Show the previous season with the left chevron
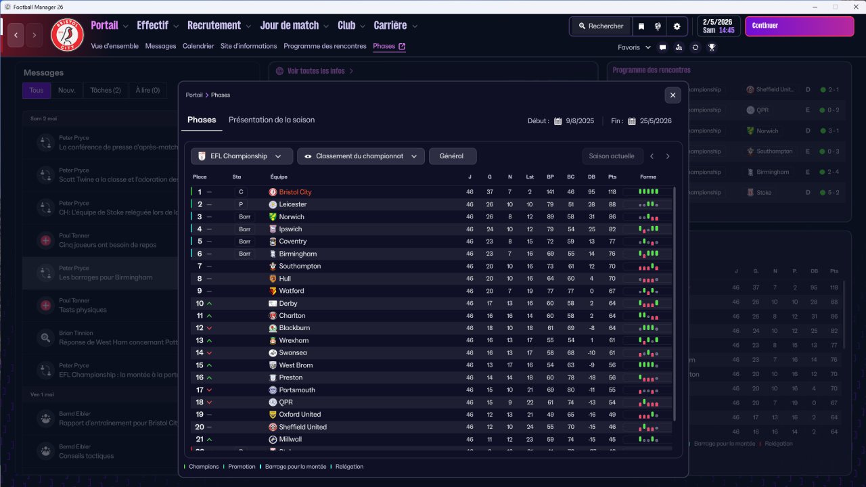The image size is (866, 487). [x=652, y=156]
